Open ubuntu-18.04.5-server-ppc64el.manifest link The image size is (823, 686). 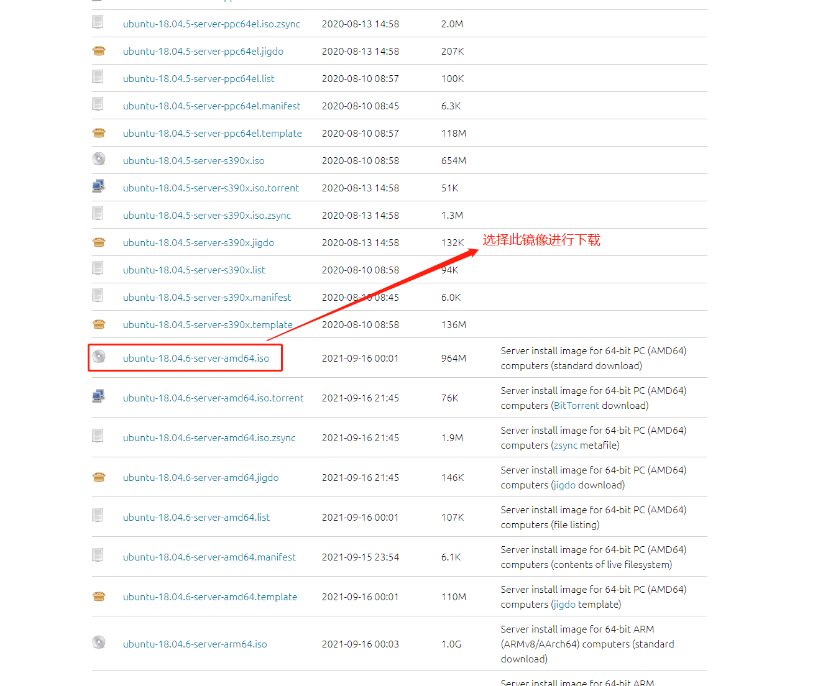211,106
